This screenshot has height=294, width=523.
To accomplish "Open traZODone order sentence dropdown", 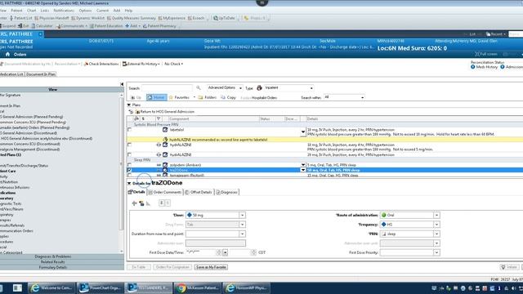I will tap(303, 170).
